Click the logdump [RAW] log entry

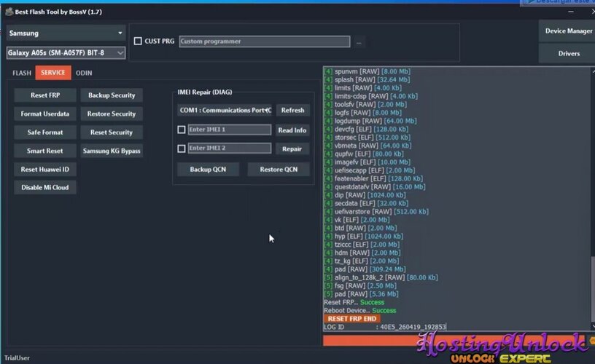coord(370,121)
